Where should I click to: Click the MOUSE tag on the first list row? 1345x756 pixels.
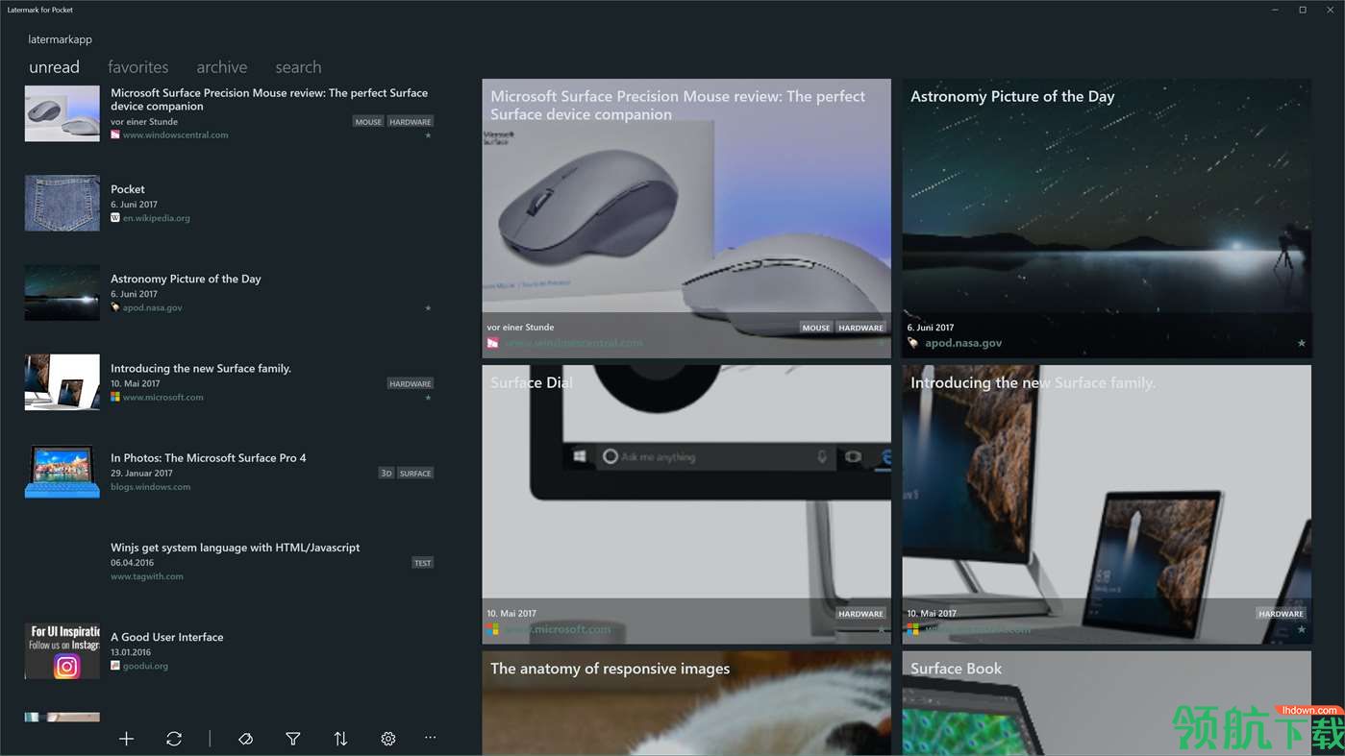(368, 122)
